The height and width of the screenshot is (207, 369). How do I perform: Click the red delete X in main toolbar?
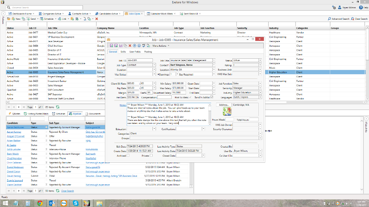pyautogui.click(x=97, y=19)
